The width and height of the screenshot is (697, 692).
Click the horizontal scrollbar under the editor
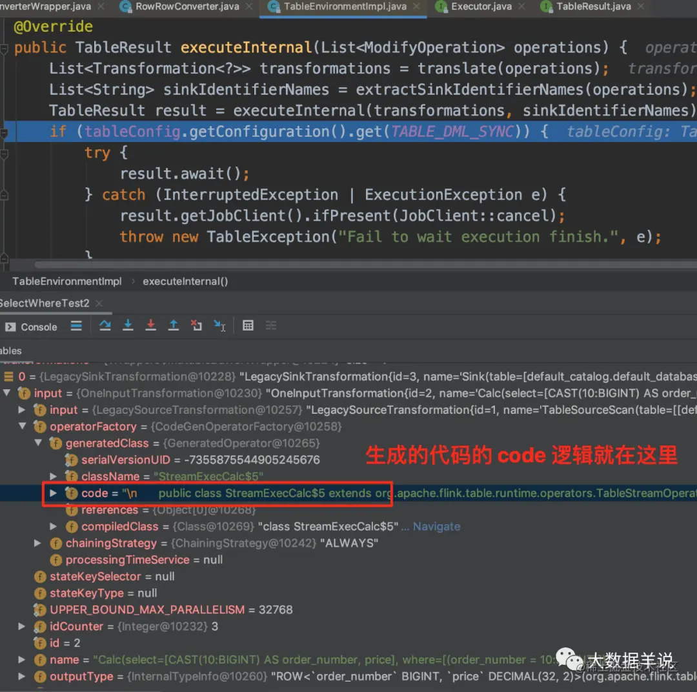pyautogui.click(x=365, y=265)
